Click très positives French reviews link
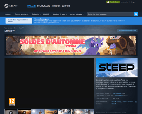 pos(119,95)
